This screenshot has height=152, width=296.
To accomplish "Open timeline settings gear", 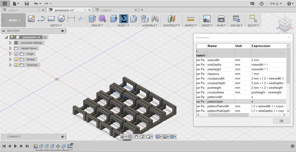I will tap(292, 146).
